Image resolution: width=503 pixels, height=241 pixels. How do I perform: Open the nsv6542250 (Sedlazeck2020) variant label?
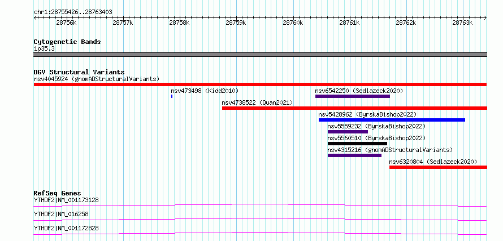point(359,91)
